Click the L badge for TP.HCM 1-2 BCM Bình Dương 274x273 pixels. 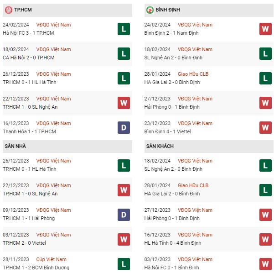(x=124, y=264)
